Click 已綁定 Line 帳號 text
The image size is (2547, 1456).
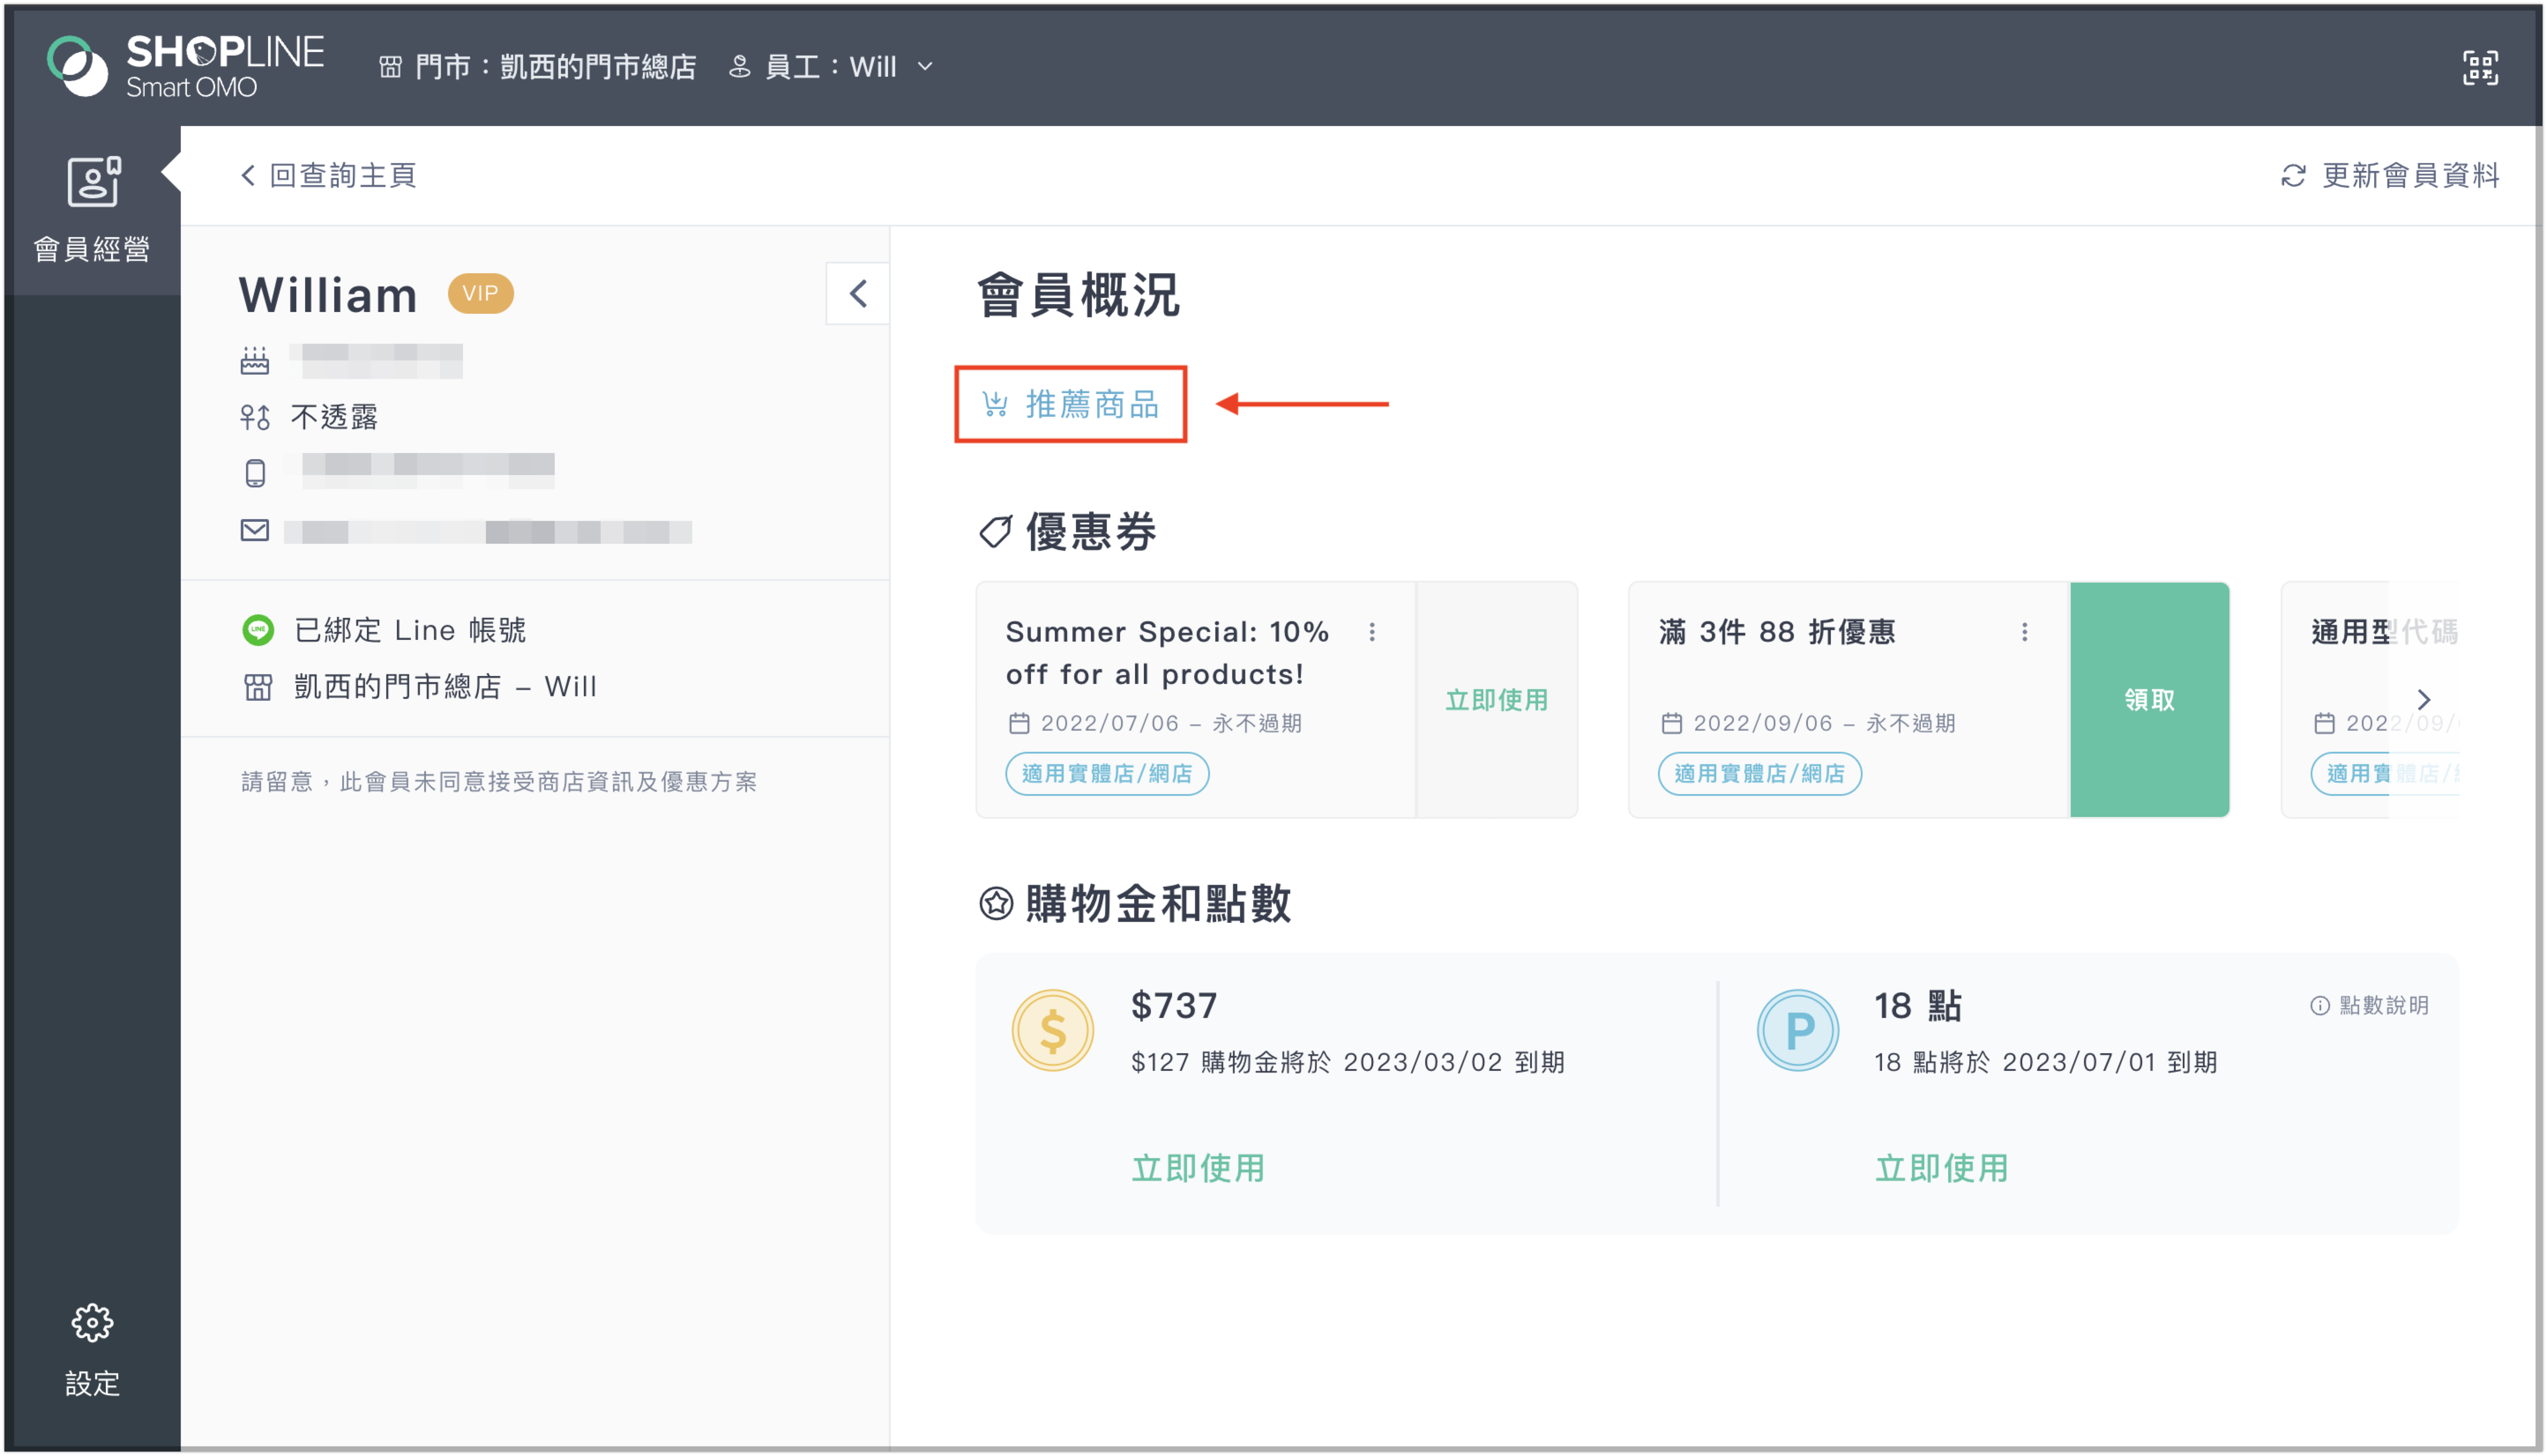pyautogui.click(x=410, y=630)
